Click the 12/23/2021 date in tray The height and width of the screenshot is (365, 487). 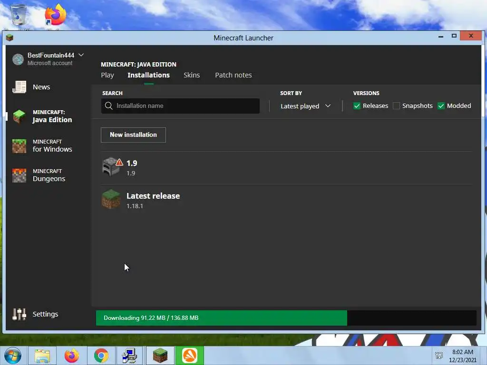coord(462,360)
